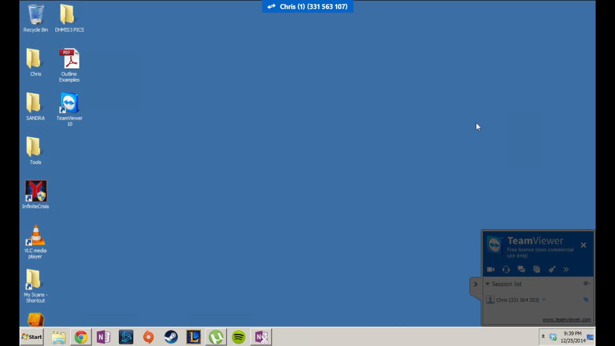The width and height of the screenshot is (615, 346).
Task: Open the Windows Start menu
Action: (31, 337)
